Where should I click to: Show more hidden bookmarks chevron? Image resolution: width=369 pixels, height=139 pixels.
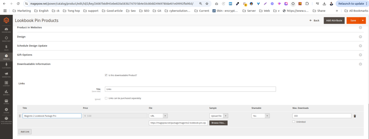[337, 11]
